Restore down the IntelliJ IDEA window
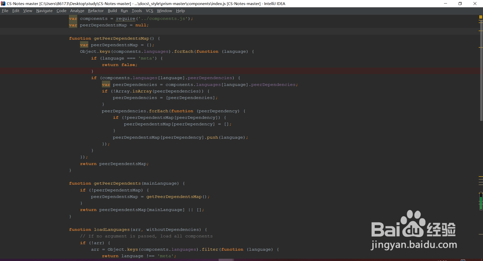The image size is (483, 261). click(x=460, y=4)
